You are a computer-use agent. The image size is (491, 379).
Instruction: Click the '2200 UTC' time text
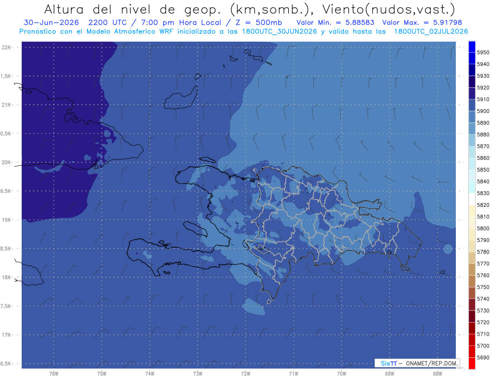tap(108, 22)
